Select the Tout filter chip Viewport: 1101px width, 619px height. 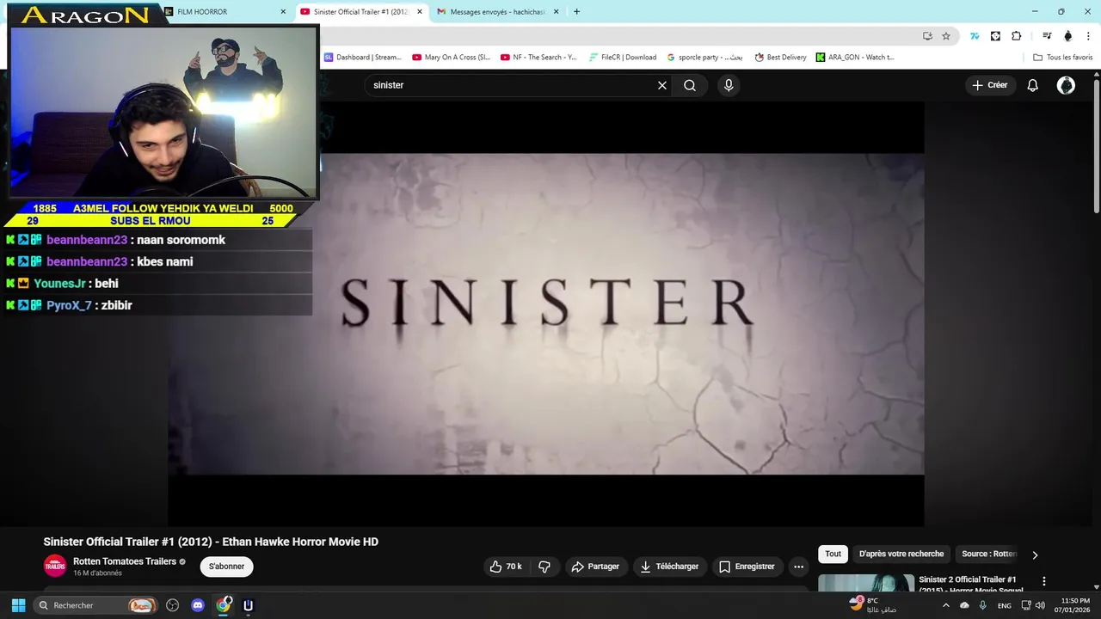pyautogui.click(x=833, y=554)
